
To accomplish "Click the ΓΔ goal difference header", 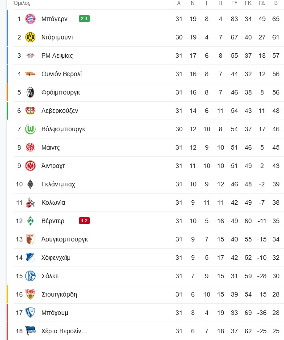I will pos(262,3).
